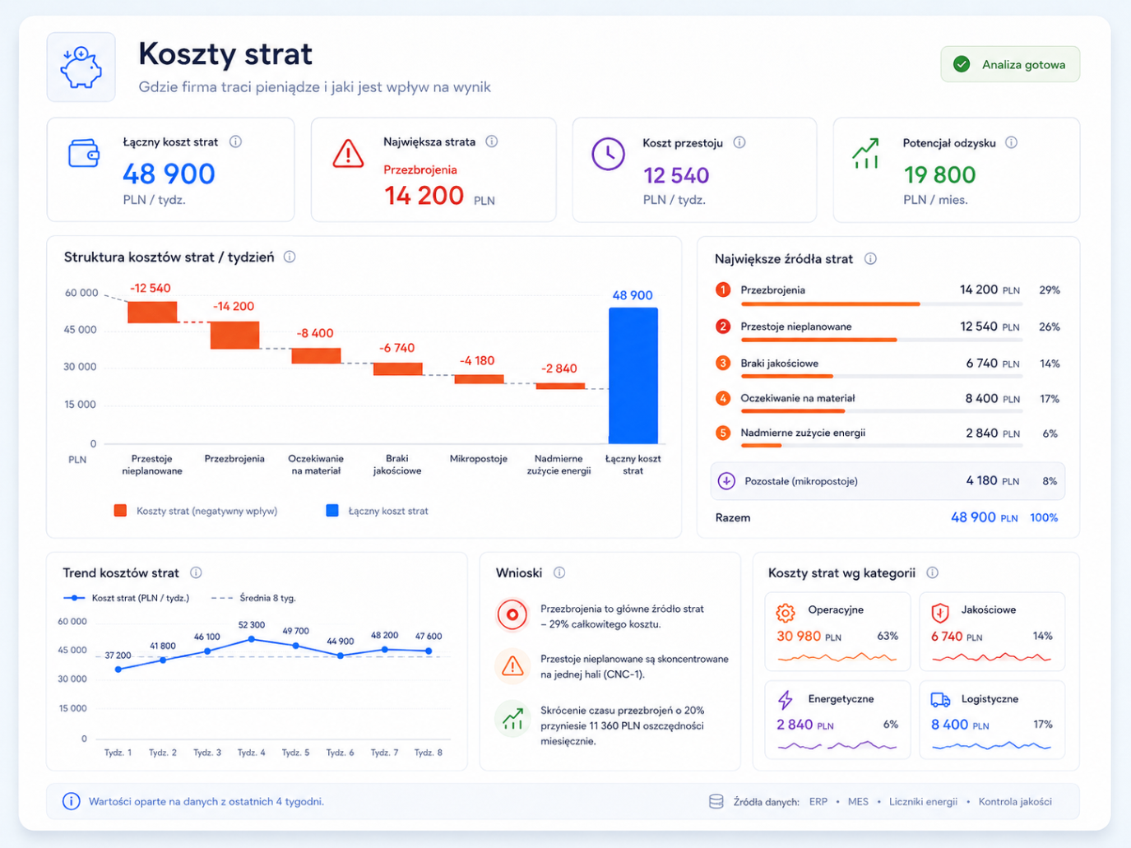Click the green growth icon in Wnioski

point(512,718)
